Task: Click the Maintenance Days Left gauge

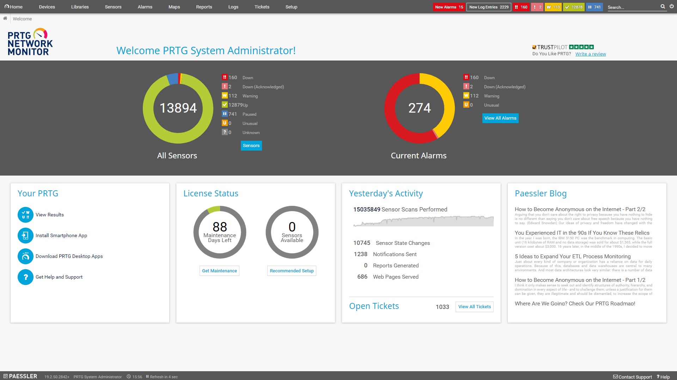Action: [x=220, y=232]
